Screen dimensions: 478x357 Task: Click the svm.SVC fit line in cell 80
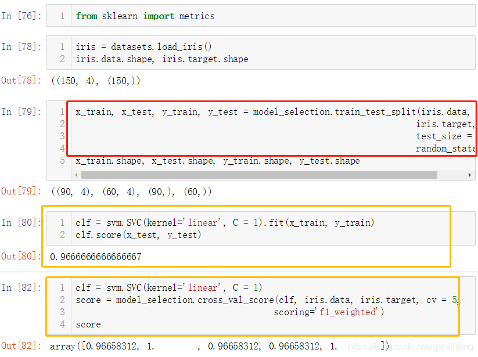[x=225, y=223]
